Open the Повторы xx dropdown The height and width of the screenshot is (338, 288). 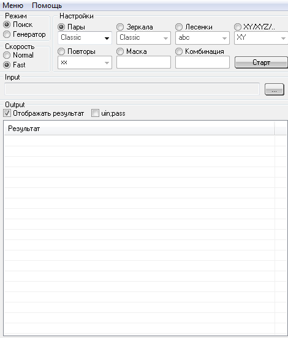pos(85,62)
